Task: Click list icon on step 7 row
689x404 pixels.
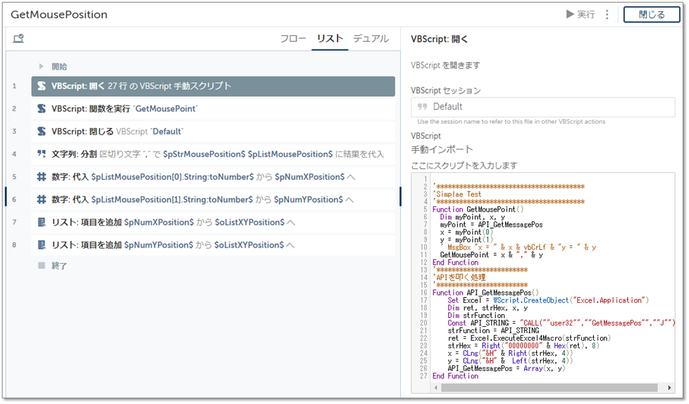Action: pos(41,222)
